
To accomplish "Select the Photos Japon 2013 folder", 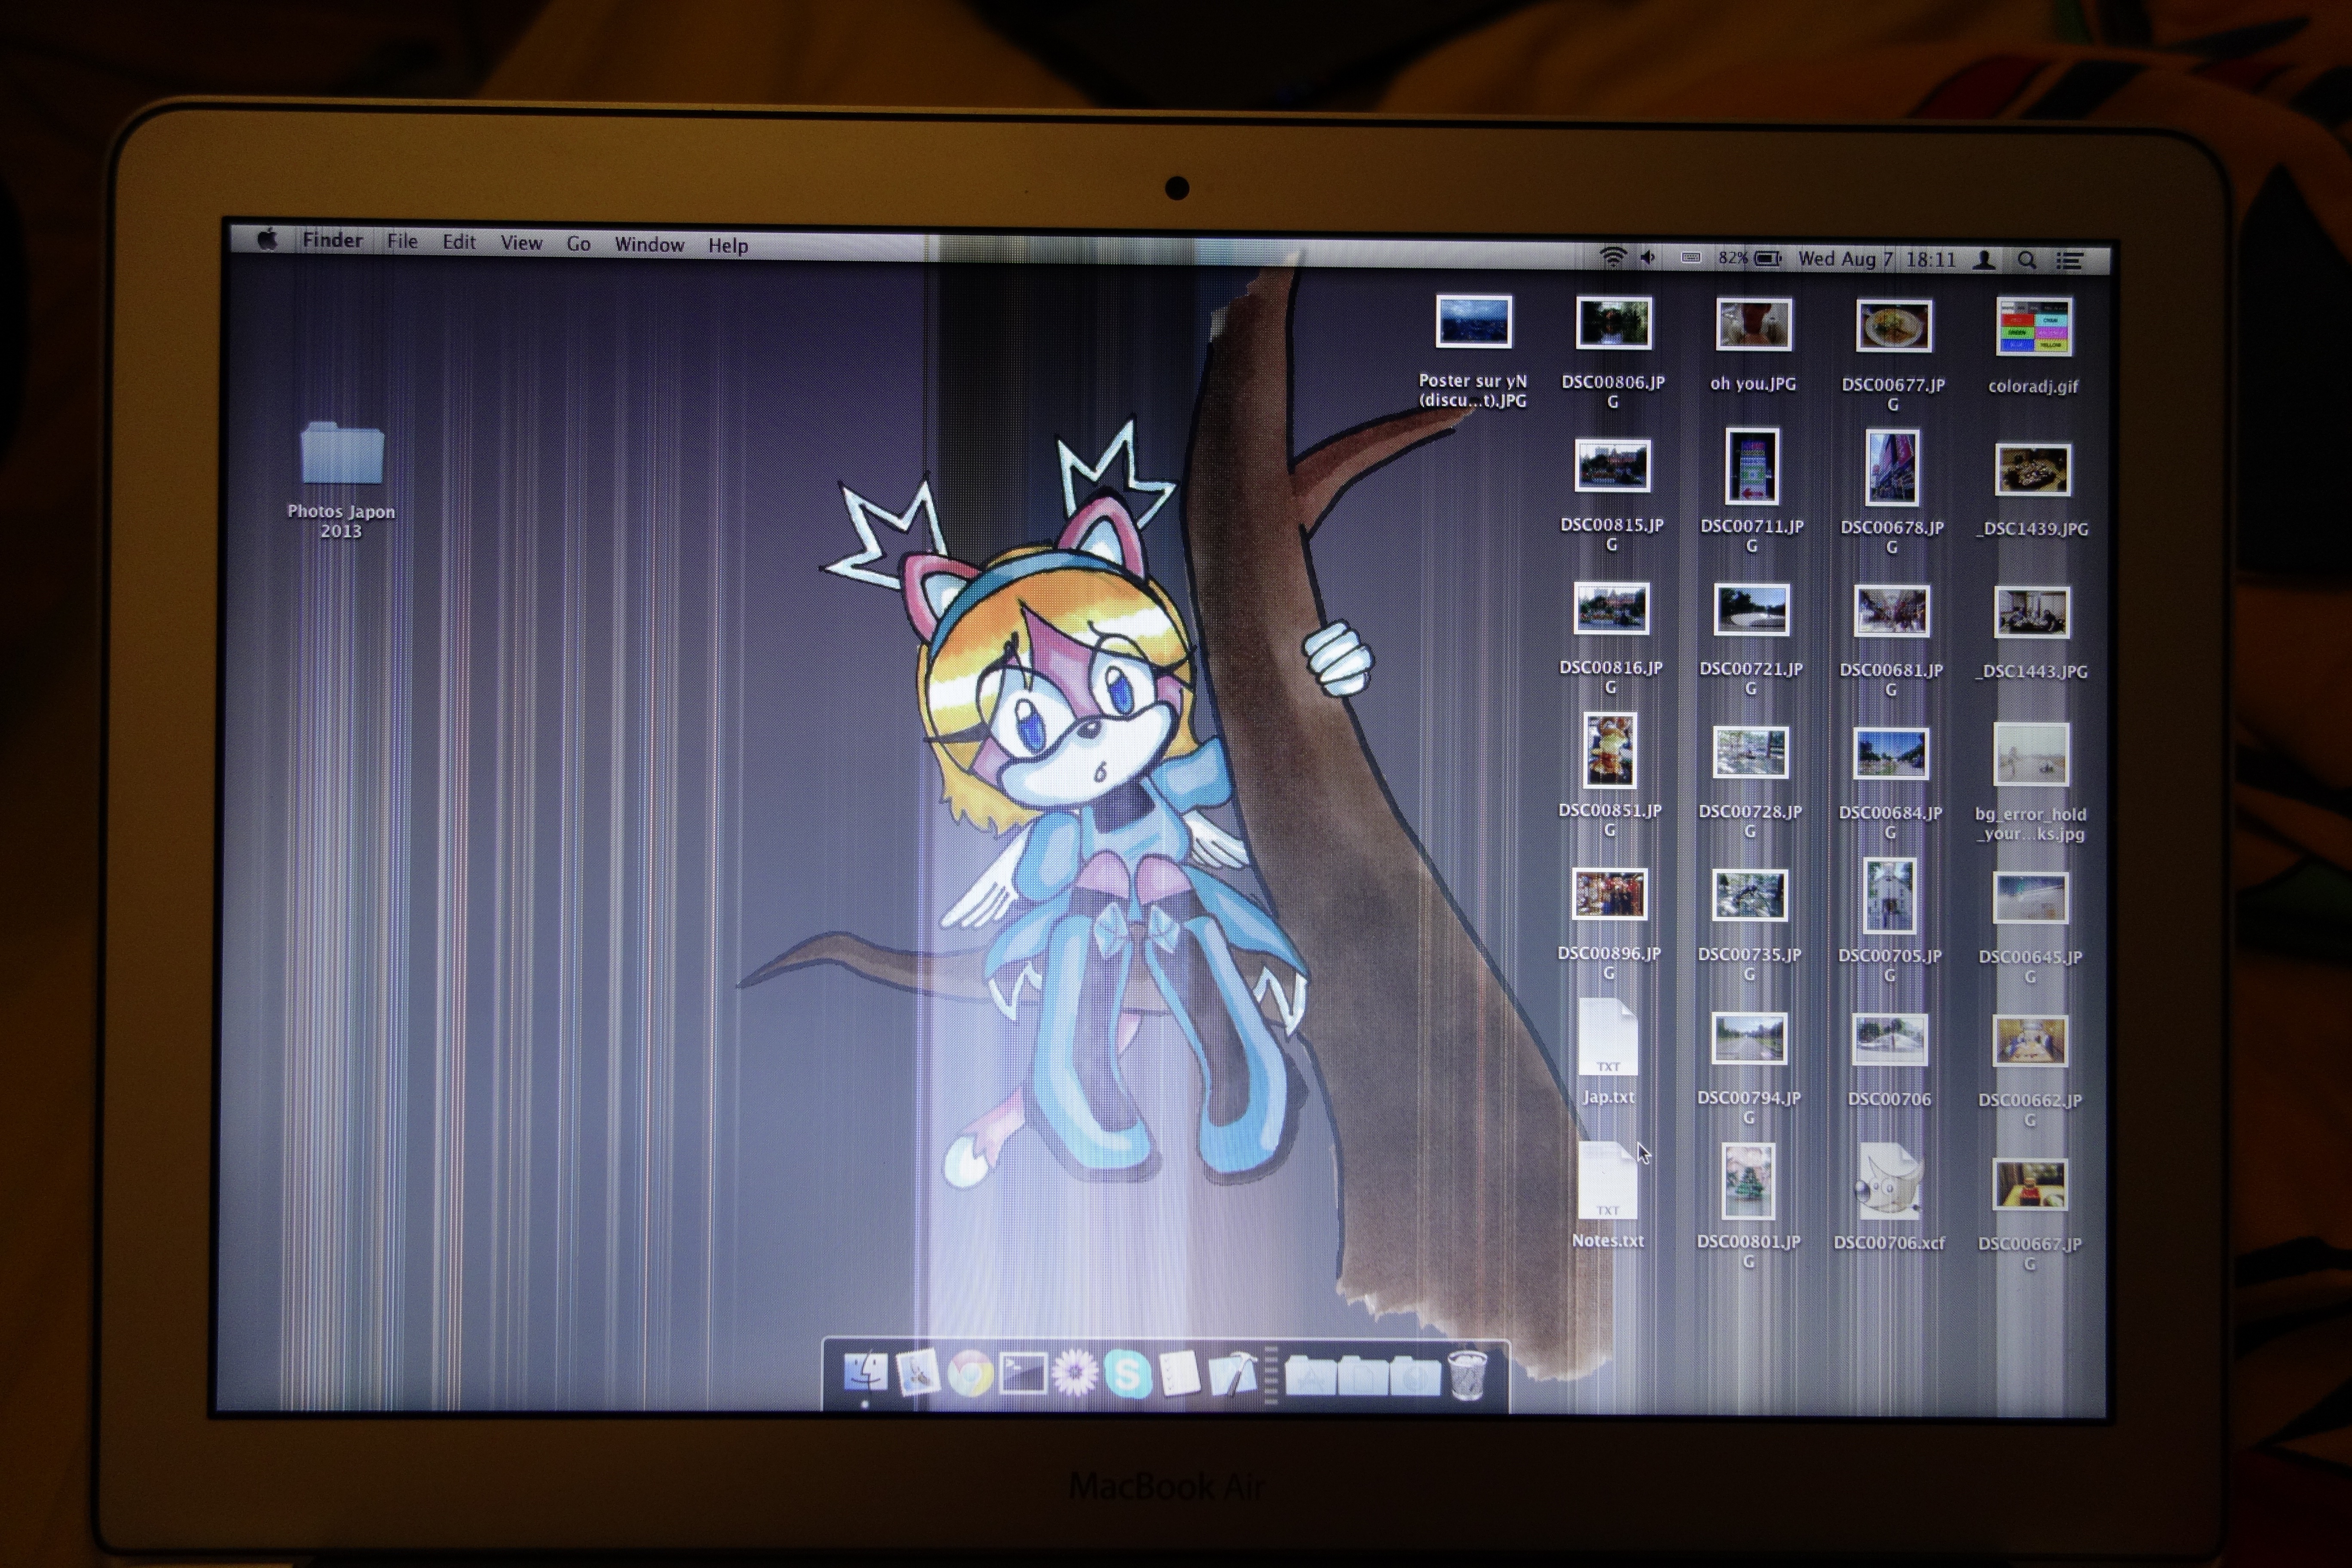I will [341, 455].
